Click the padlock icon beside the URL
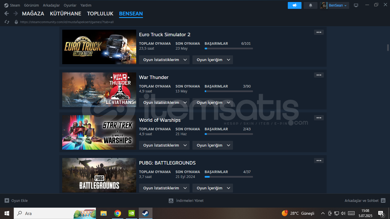 click(x=16, y=22)
